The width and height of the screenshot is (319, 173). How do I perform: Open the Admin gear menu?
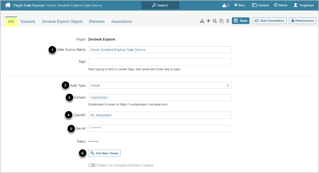281,5
